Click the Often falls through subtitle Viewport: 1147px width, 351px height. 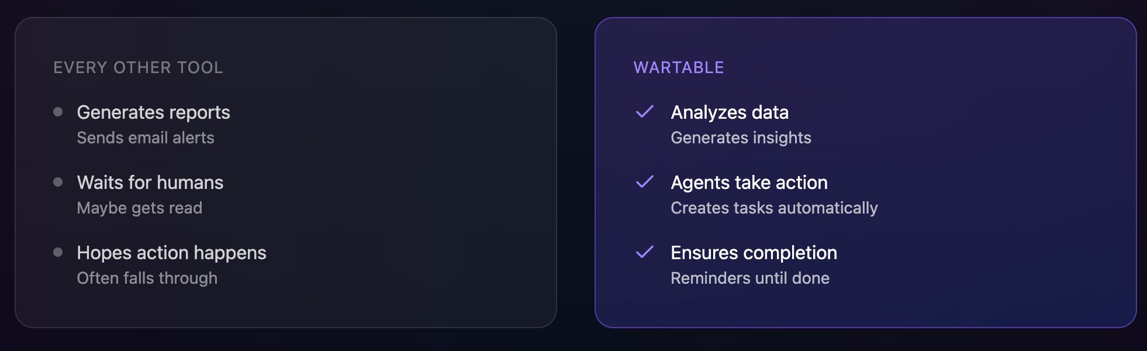[x=147, y=278]
